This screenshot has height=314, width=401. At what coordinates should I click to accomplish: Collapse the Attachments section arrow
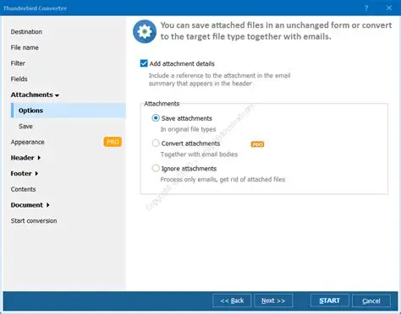(58, 95)
